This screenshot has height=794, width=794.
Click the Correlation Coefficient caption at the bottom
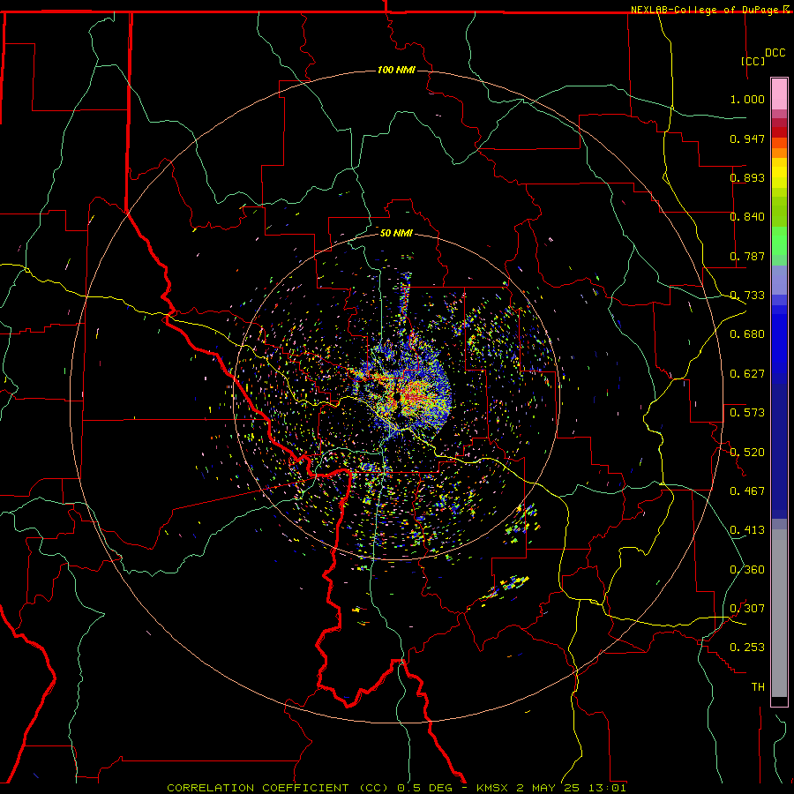(x=396, y=788)
